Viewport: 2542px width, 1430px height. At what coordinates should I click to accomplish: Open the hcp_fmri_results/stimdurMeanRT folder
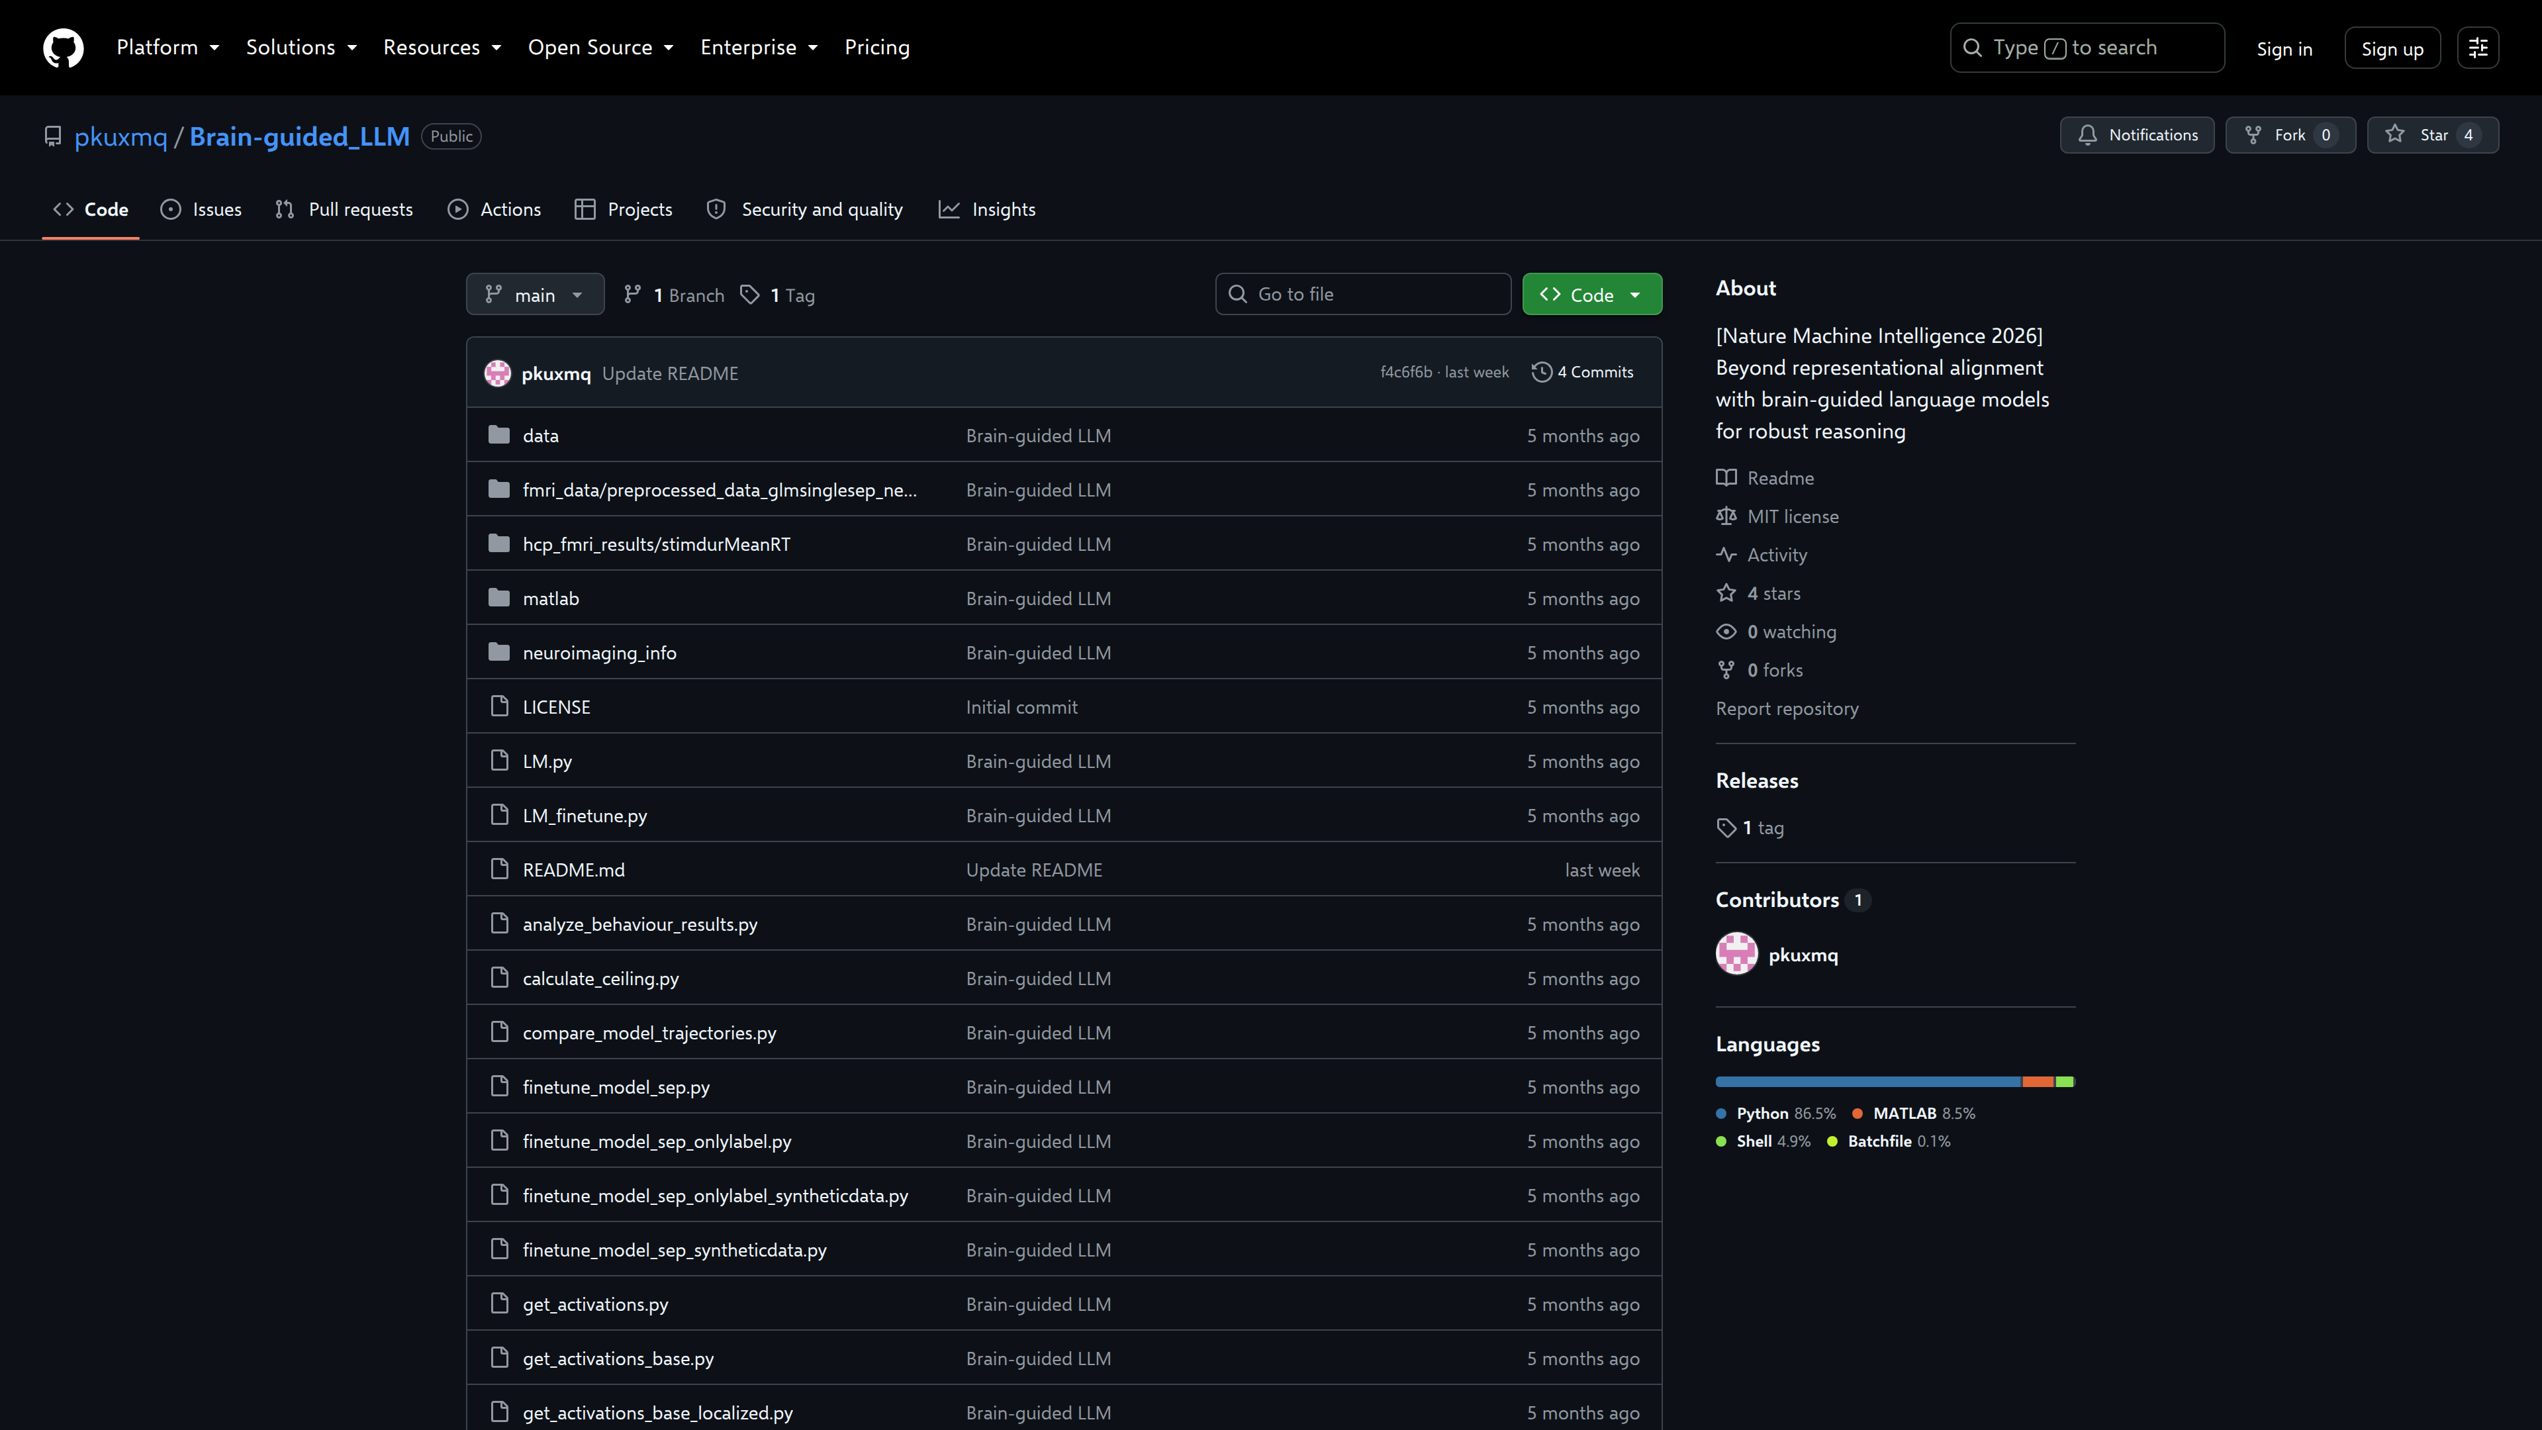pyautogui.click(x=656, y=544)
